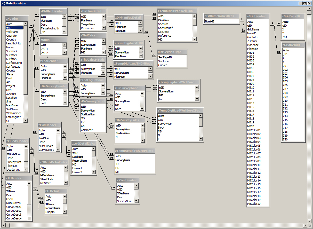This screenshot has width=313, height=229.
Task: Select UseTL field in zTLHeader
Action: (16, 199)
